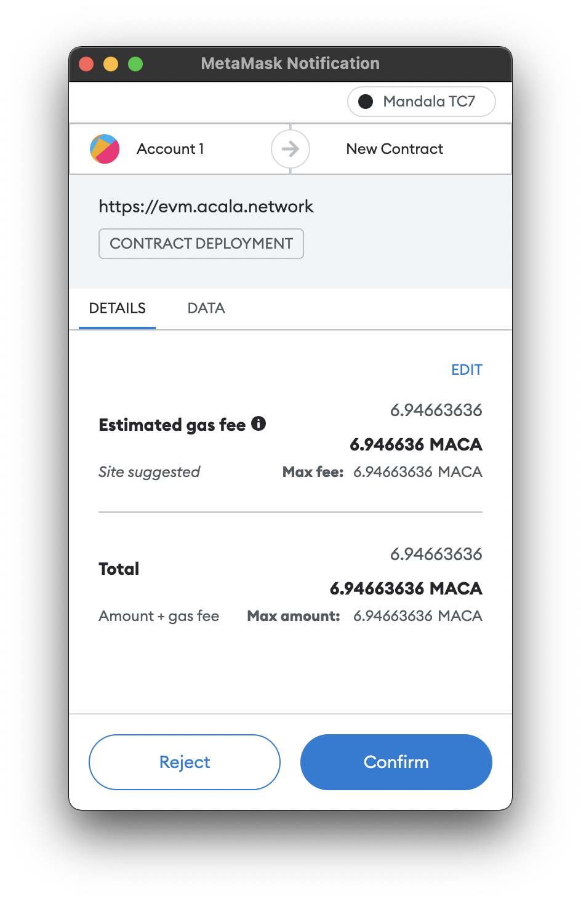581x901 pixels.
Task: Click the Account 1 sender name
Action: tap(170, 149)
